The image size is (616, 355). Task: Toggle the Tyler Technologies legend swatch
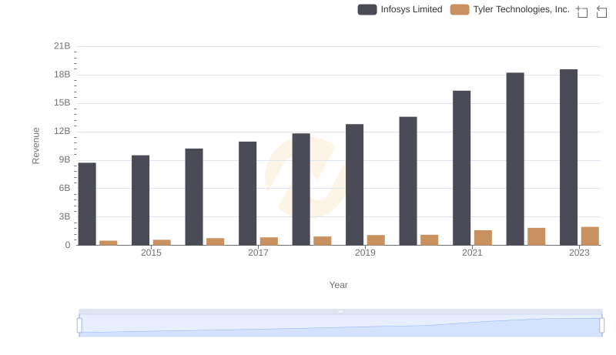[x=460, y=9]
